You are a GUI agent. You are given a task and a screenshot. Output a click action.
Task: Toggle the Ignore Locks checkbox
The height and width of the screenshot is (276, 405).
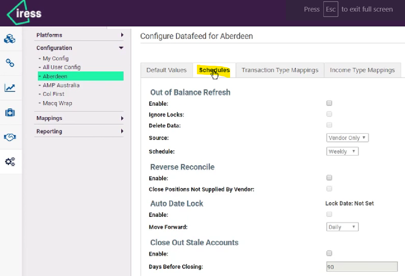coord(329,114)
